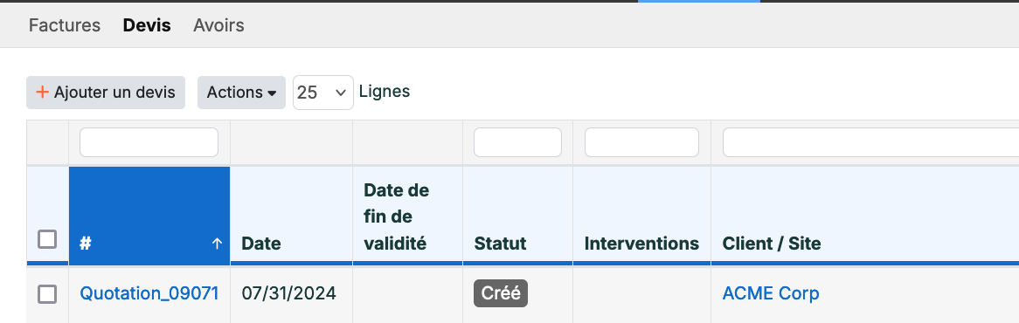Click the orange plus icon to add a quote
The image size is (1019, 323).
42,93
